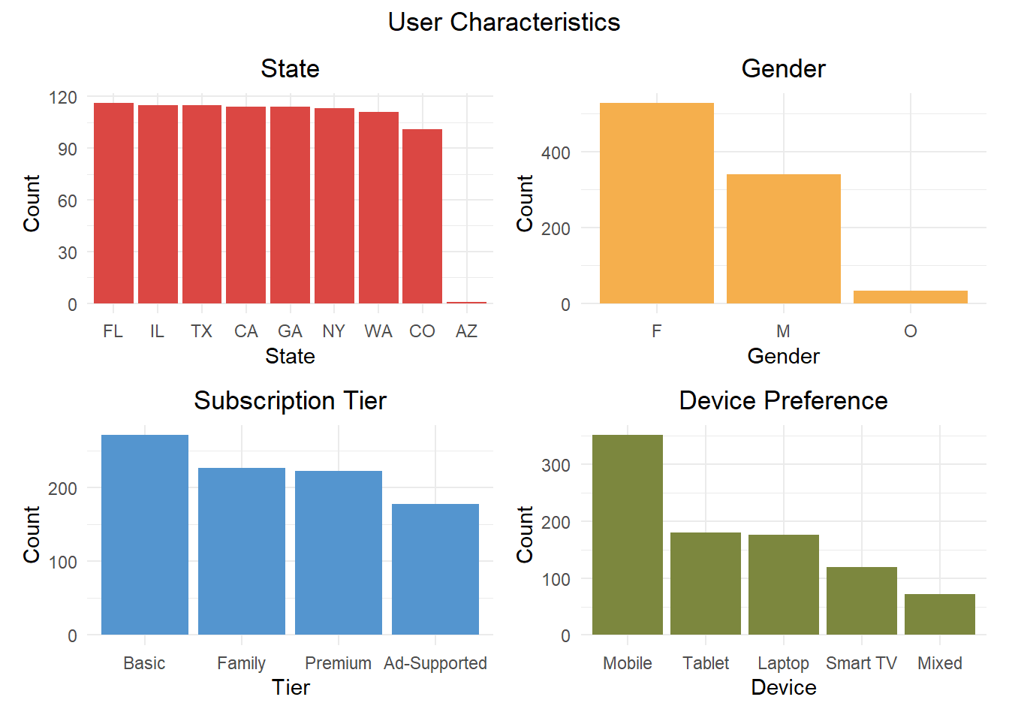Viewport: 1009px width, 721px height.
Task: Select the Smart TV device bar
Action: coord(862,601)
